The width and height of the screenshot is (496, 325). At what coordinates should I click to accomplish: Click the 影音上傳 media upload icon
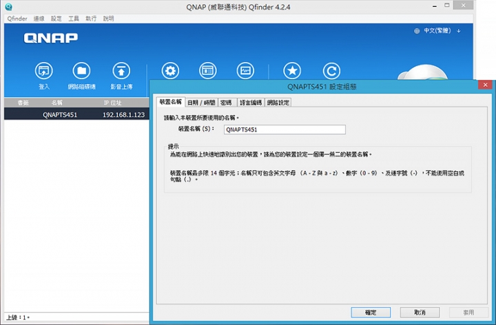point(121,70)
